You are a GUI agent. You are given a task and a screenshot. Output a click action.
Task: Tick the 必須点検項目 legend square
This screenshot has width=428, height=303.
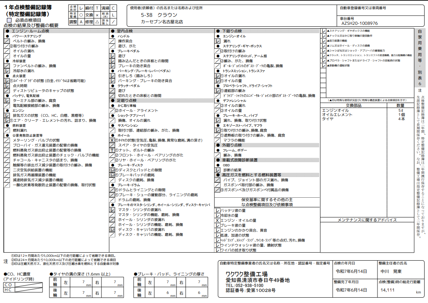(x=9, y=20)
